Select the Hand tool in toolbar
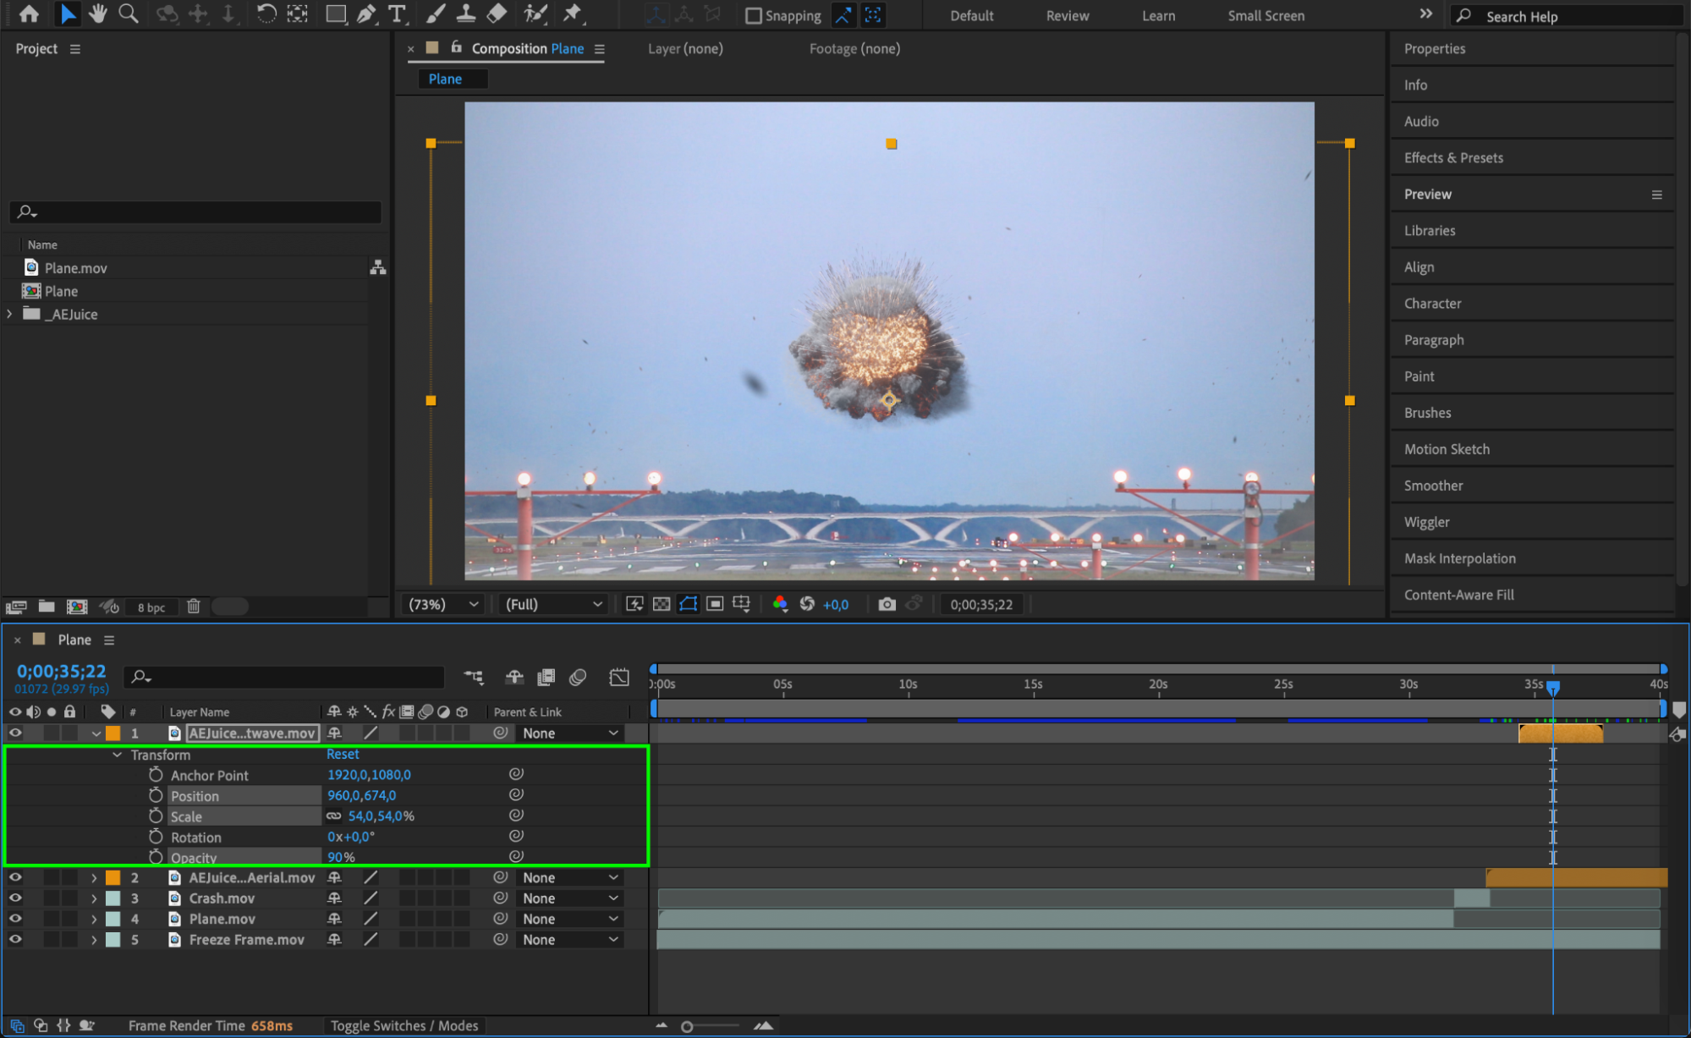This screenshot has width=1691, height=1038. click(98, 14)
